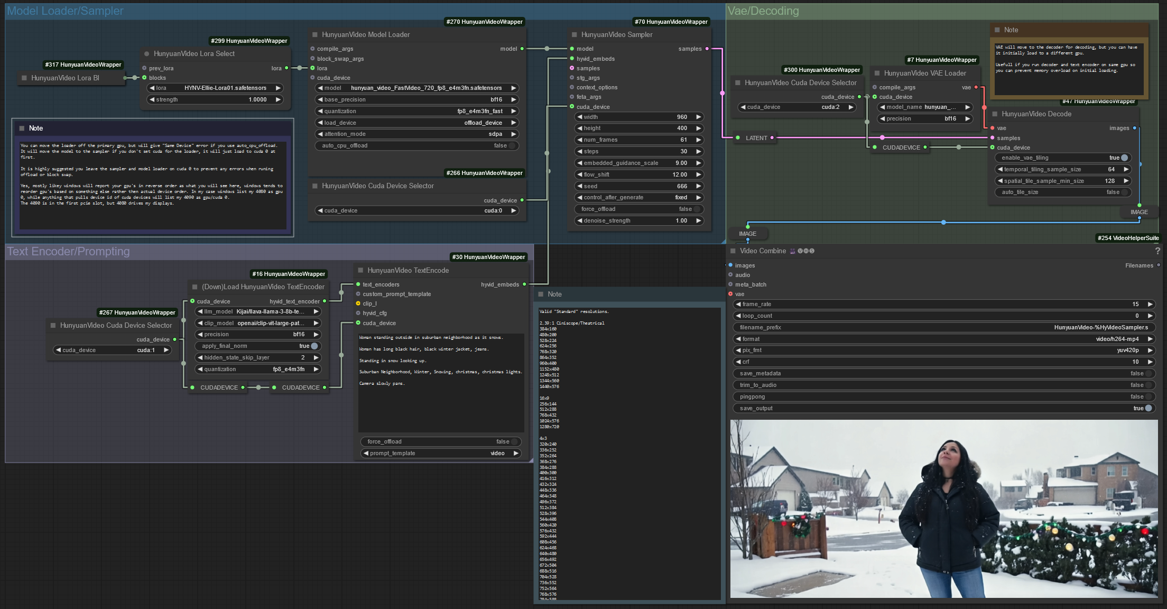
Task: Collapse the HunyuanVideo Model Loader node
Action: point(314,35)
